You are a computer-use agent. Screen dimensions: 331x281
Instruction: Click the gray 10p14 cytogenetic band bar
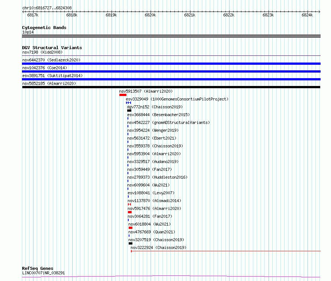[x=171, y=36]
